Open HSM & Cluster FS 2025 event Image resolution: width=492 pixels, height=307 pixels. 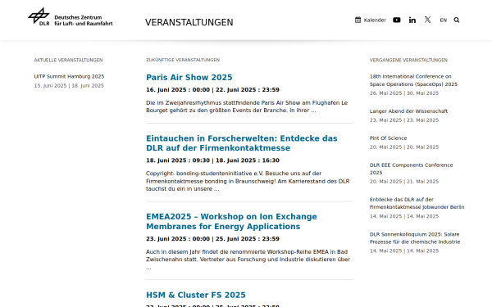coord(196,295)
